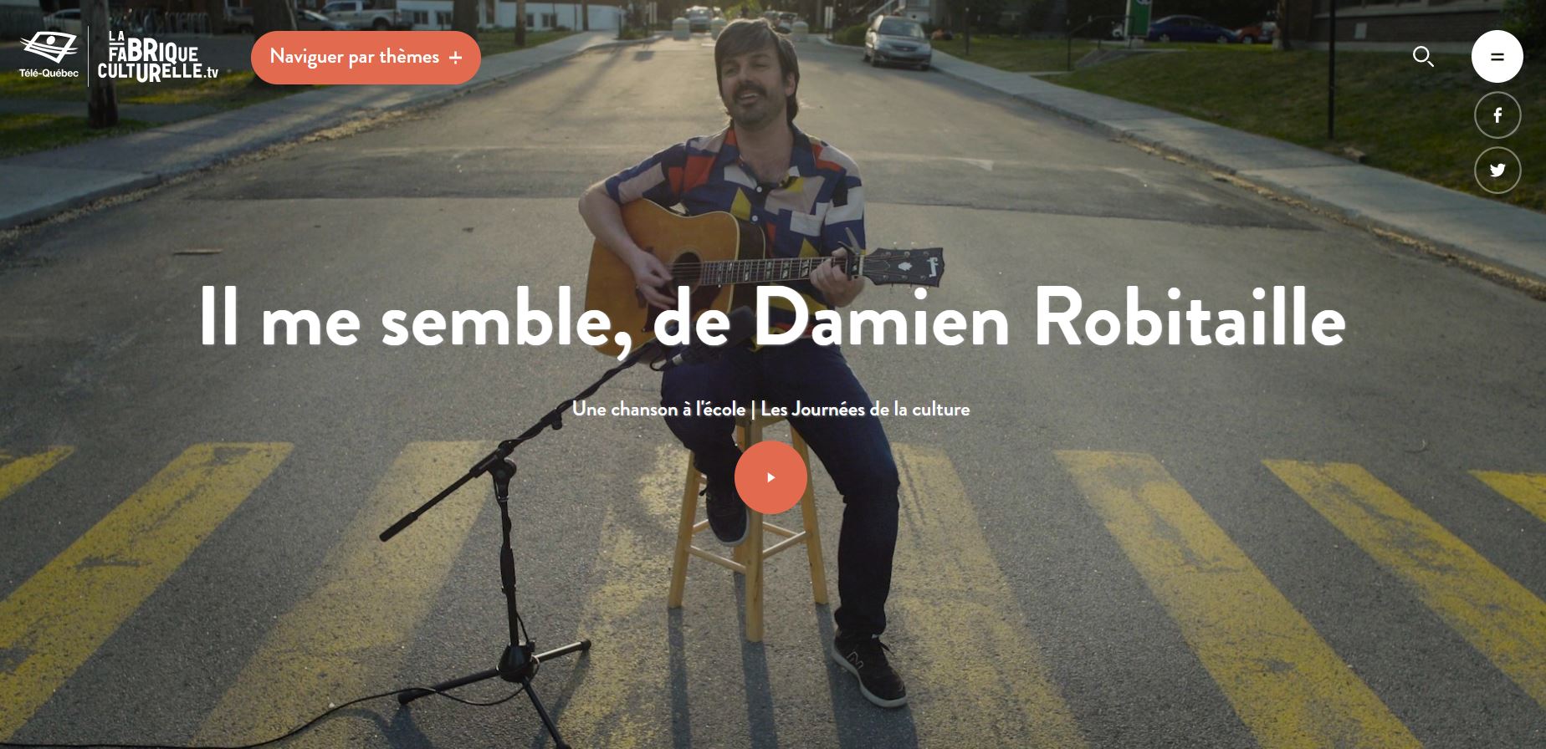Open the hamburger menu circle button
The width and height of the screenshot is (1546, 749).
(x=1497, y=57)
